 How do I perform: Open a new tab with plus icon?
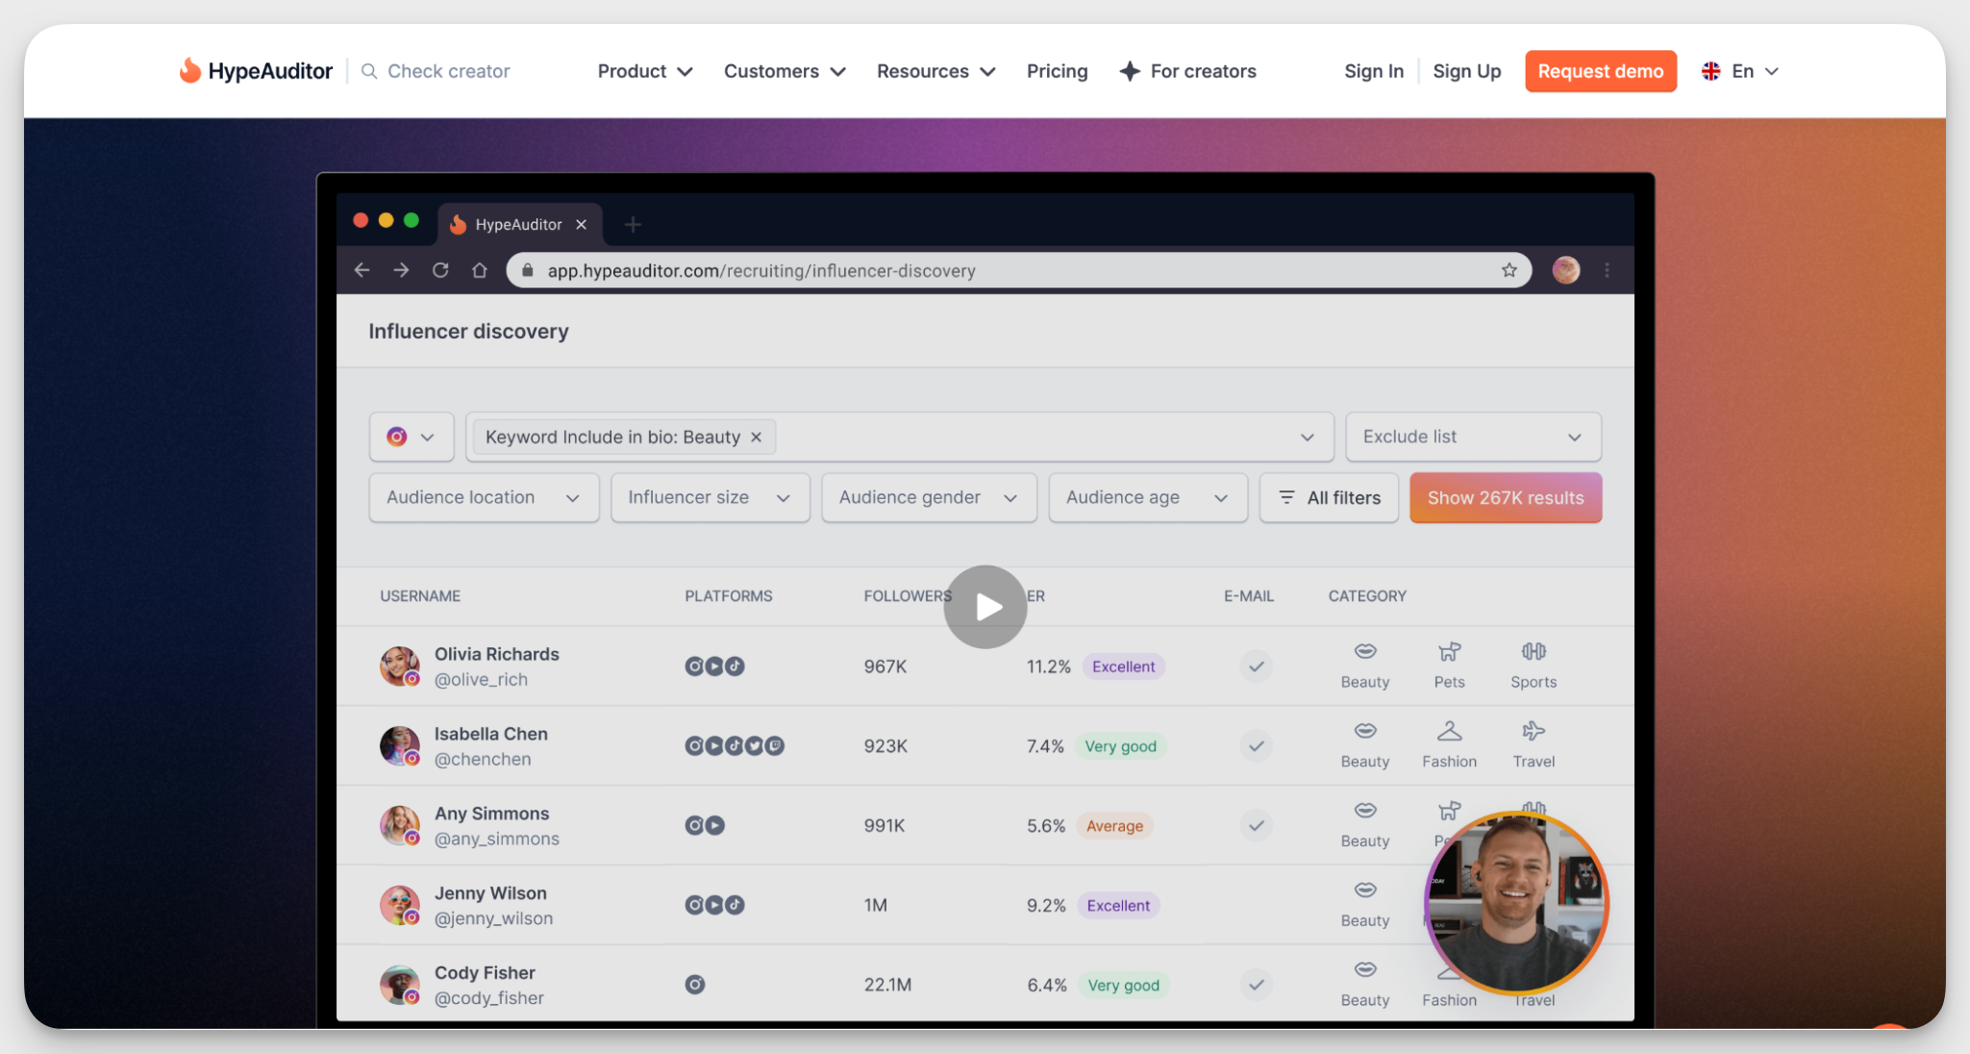pyautogui.click(x=633, y=224)
